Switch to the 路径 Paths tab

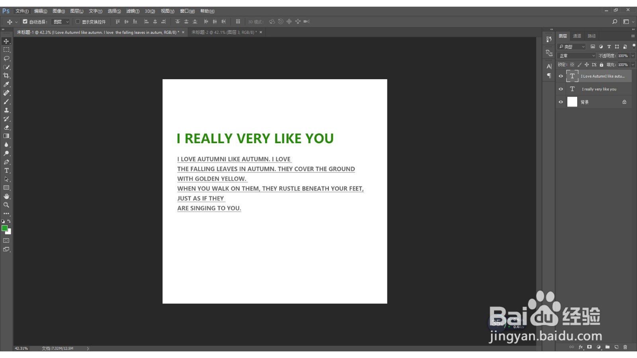(x=592, y=36)
